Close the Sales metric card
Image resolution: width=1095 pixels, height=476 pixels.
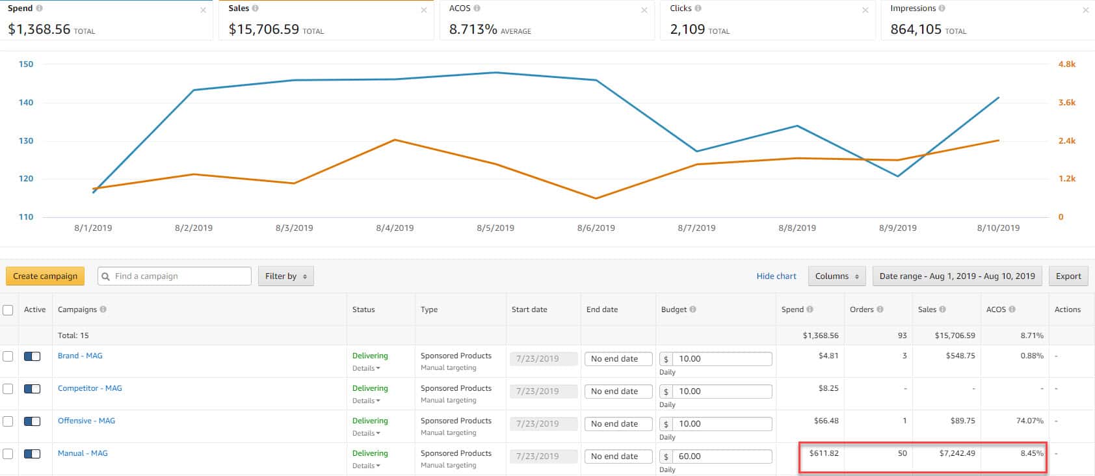(x=424, y=10)
